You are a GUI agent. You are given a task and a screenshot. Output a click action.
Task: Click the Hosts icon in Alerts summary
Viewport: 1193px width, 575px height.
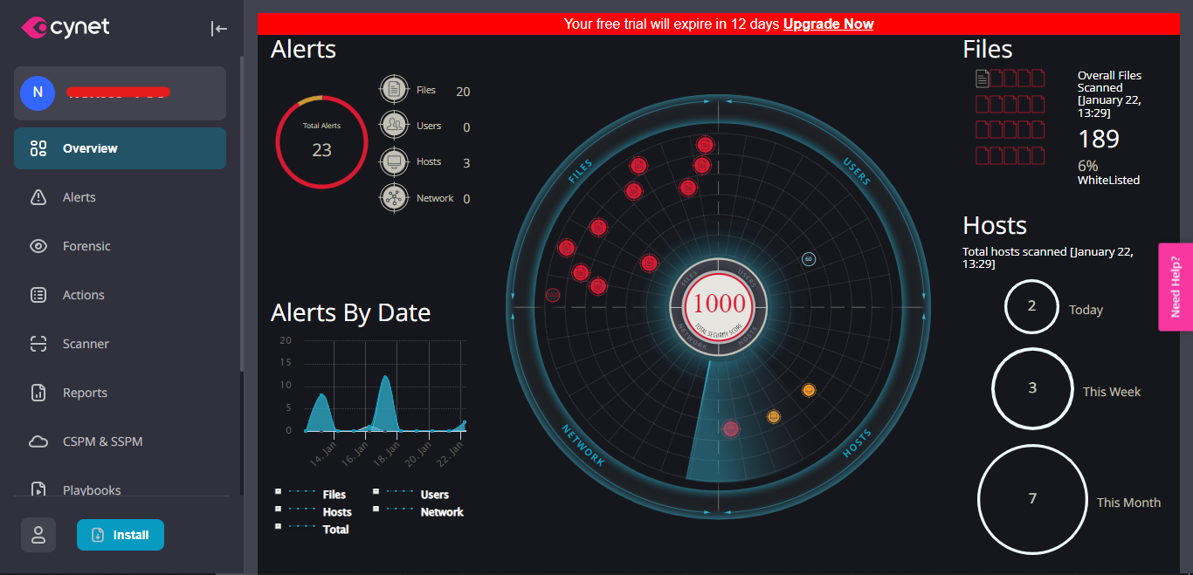coord(394,161)
